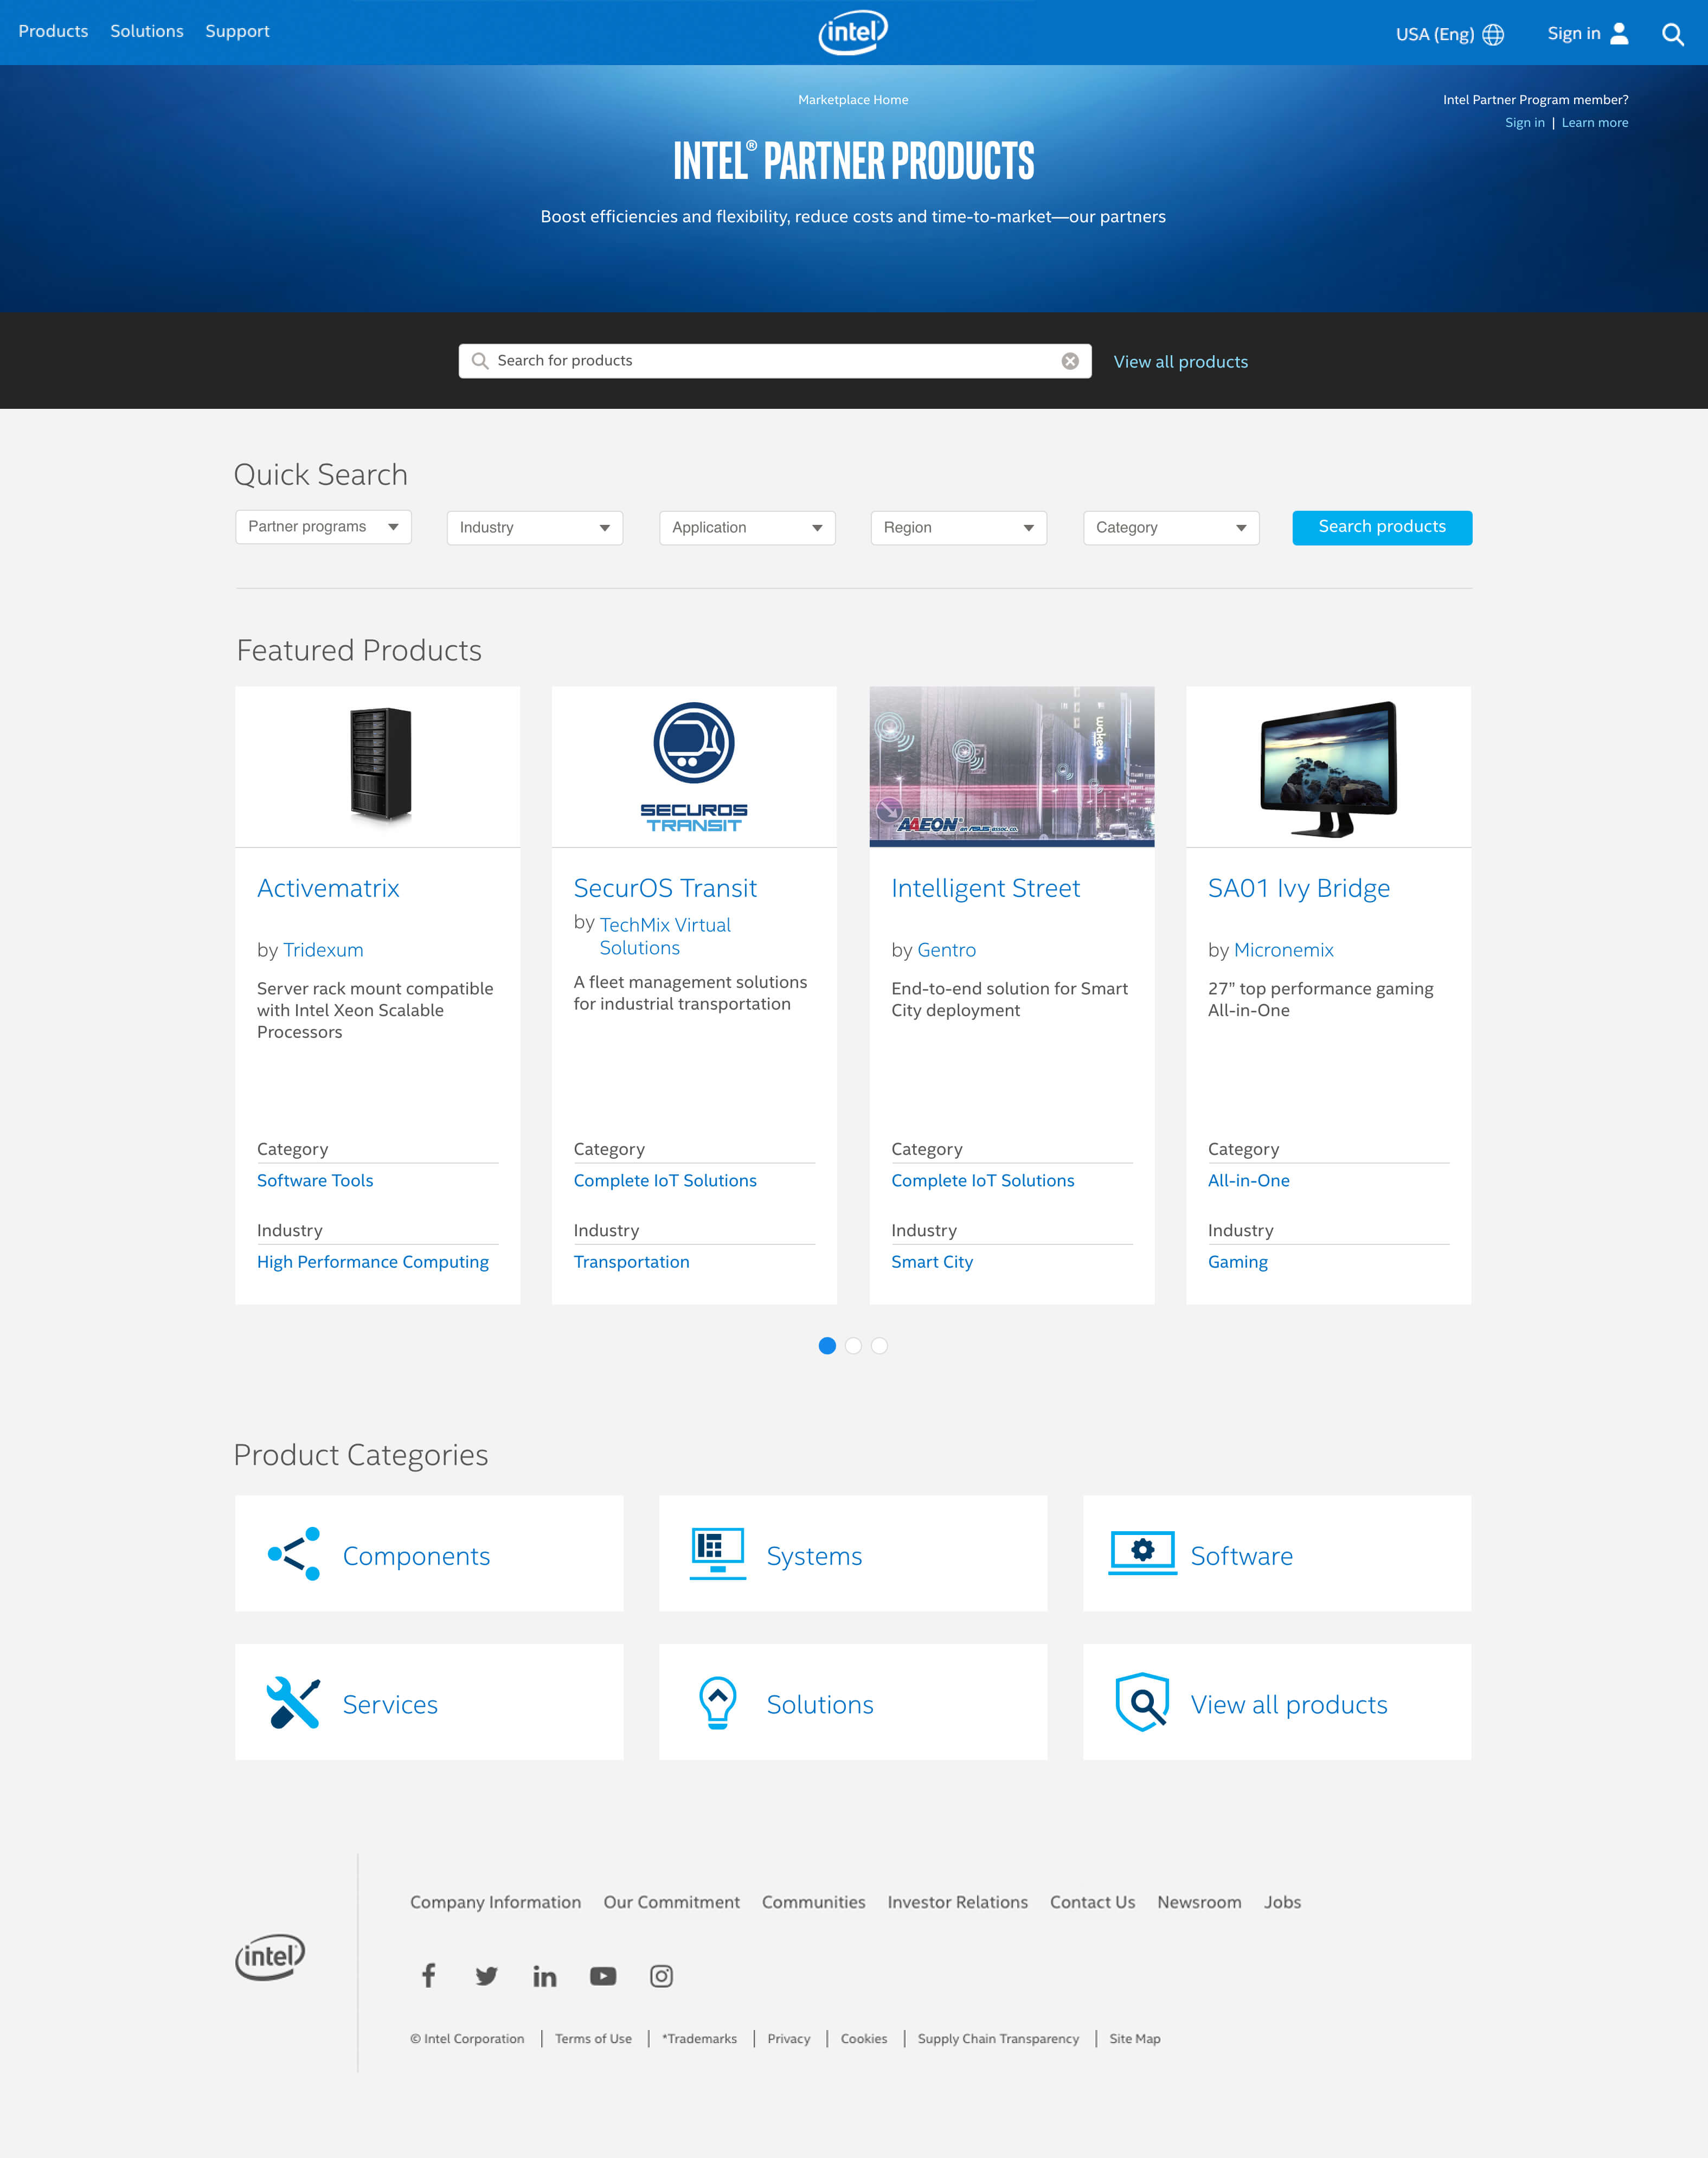
Task: Open the Support menu
Action: click(238, 31)
